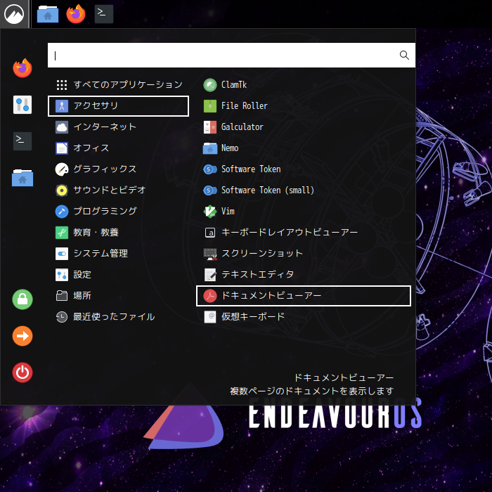Click the EndeavourOS menu launcher button
The height and width of the screenshot is (492, 492).
14,14
